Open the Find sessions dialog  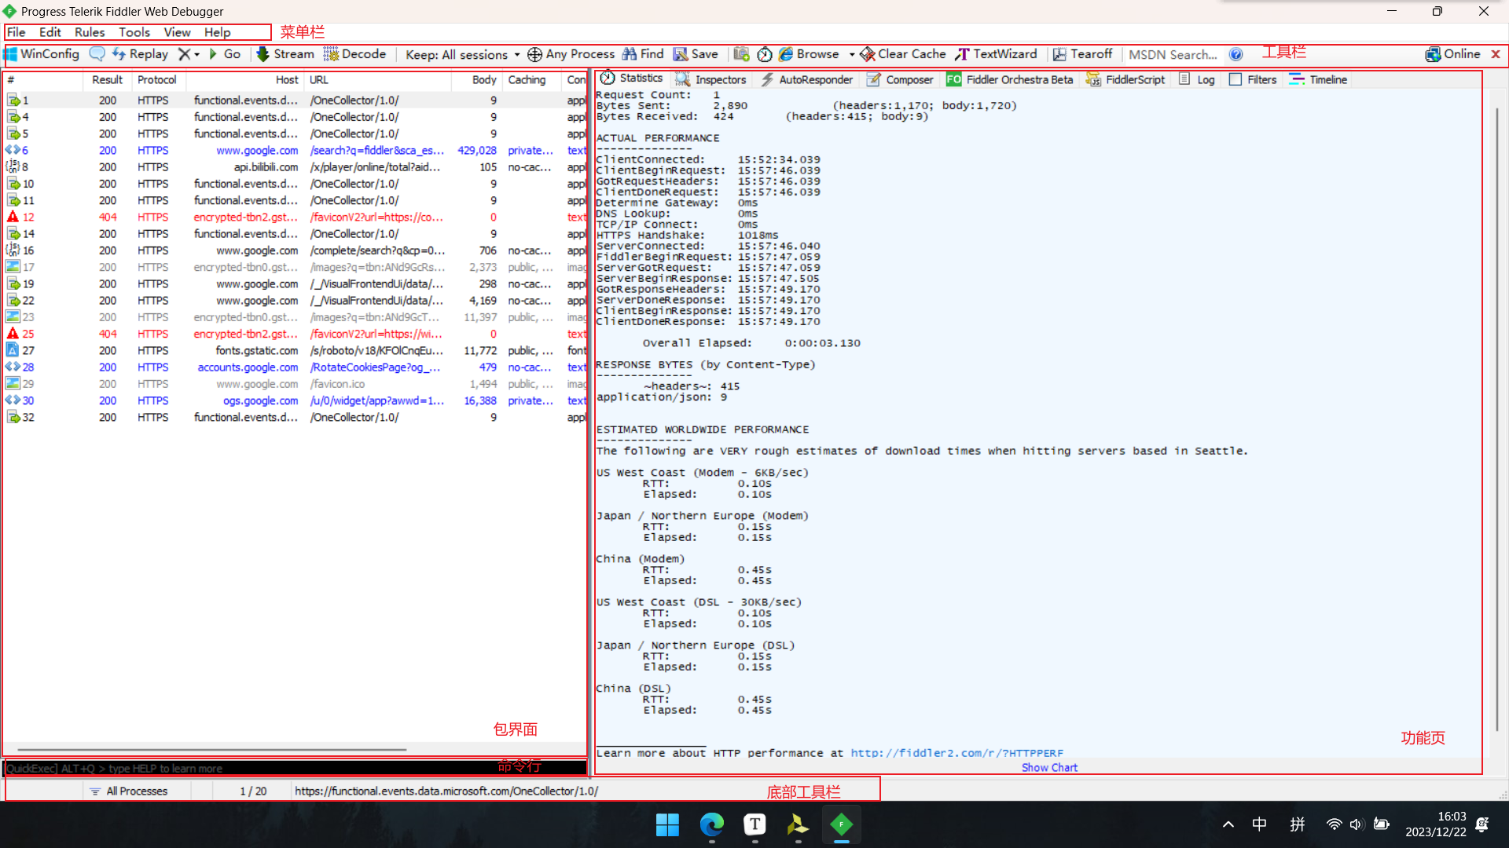coord(643,54)
